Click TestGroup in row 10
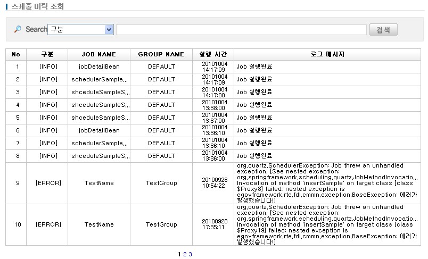The height and width of the screenshot is (259, 428). [161, 224]
